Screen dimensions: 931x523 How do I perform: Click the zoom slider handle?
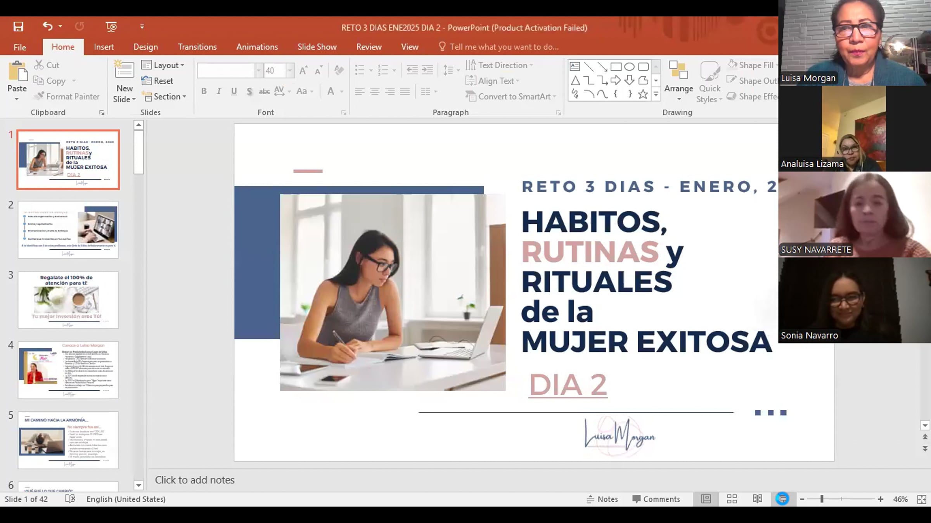(822, 499)
